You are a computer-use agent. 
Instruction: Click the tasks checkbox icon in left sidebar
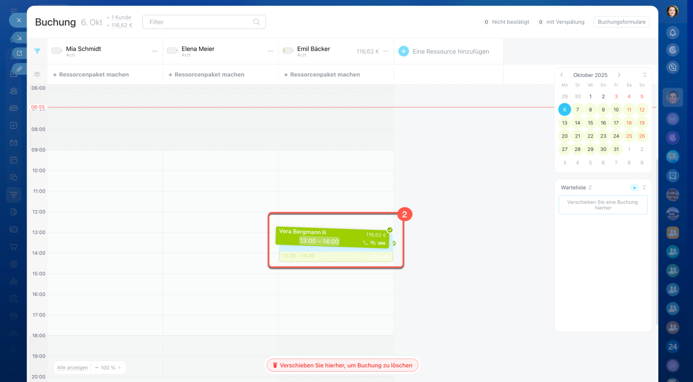(x=14, y=125)
